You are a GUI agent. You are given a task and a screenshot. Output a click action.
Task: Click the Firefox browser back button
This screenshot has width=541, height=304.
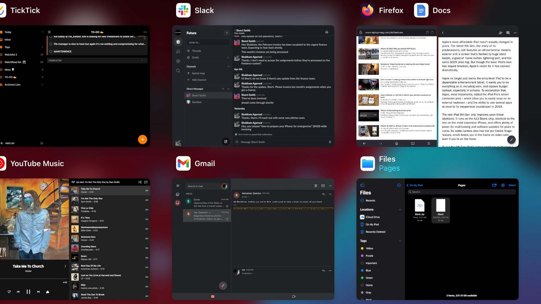(365, 143)
